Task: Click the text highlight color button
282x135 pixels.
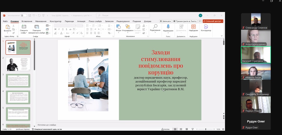Action: pos(55,33)
